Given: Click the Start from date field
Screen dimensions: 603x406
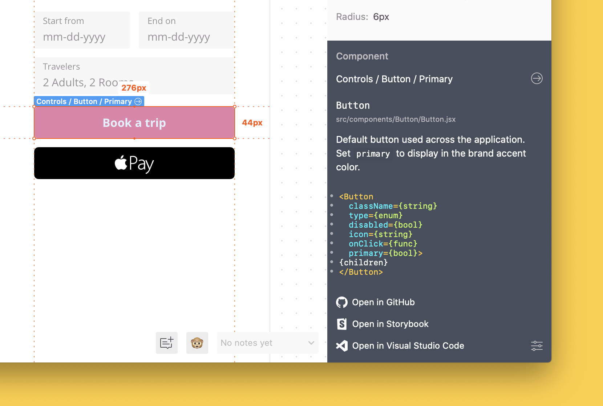Looking at the screenshot, I should coord(82,30).
